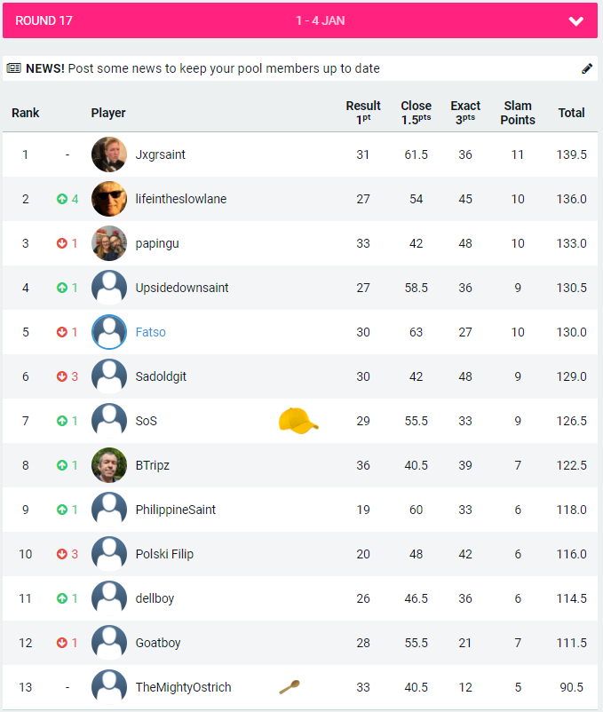Click the red down arrow for papingu
The height and width of the screenshot is (712, 603).
pyautogui.click(x=62, y=243)
